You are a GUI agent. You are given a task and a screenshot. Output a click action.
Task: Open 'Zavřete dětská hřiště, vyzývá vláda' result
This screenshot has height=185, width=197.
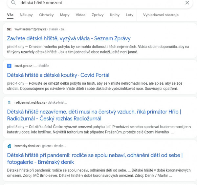[x=69, y=38]
